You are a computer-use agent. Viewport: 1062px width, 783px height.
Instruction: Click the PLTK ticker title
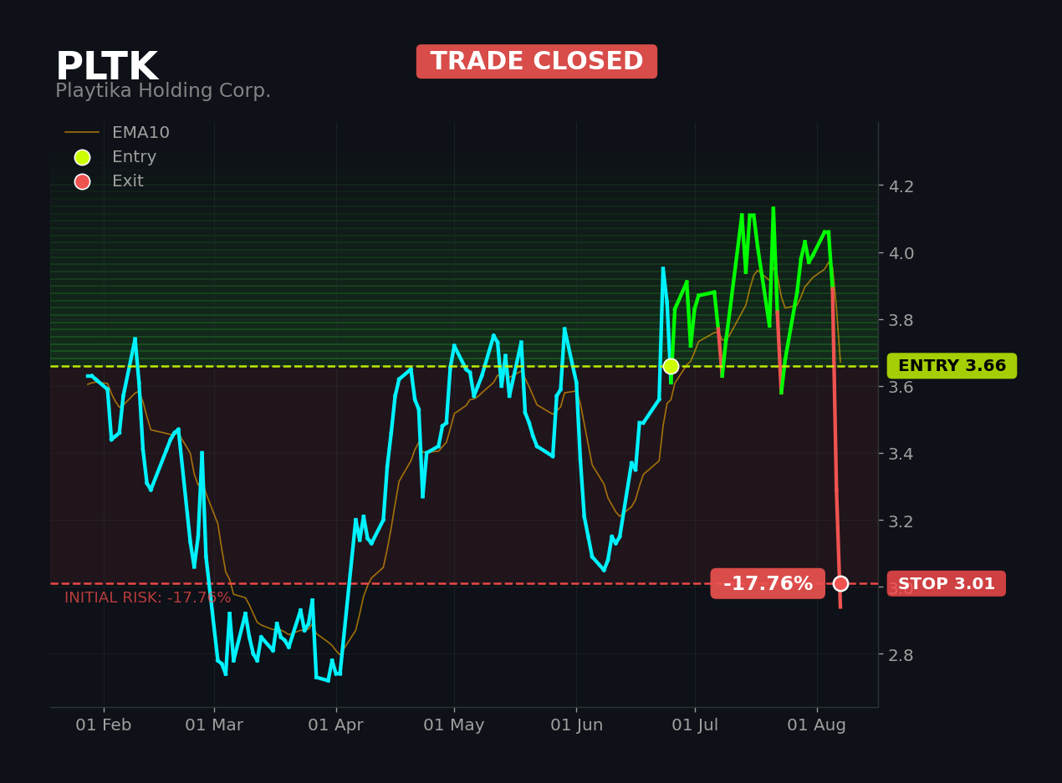click(x=106, y=67)
